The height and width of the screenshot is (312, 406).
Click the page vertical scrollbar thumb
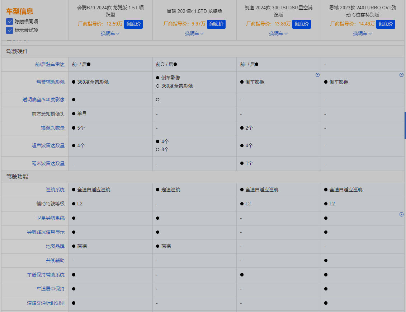pyautogui.click(x=405, y=125)
